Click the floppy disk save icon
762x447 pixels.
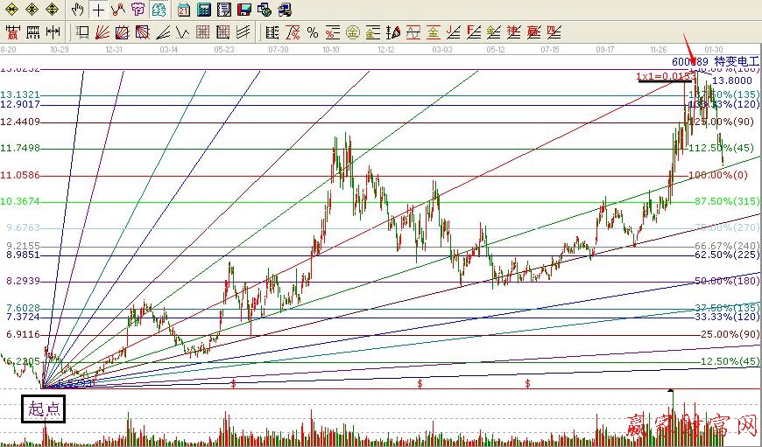click(243, 10)
